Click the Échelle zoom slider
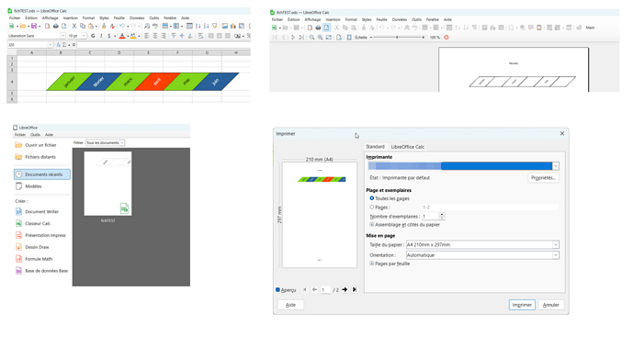 point(397,37)
